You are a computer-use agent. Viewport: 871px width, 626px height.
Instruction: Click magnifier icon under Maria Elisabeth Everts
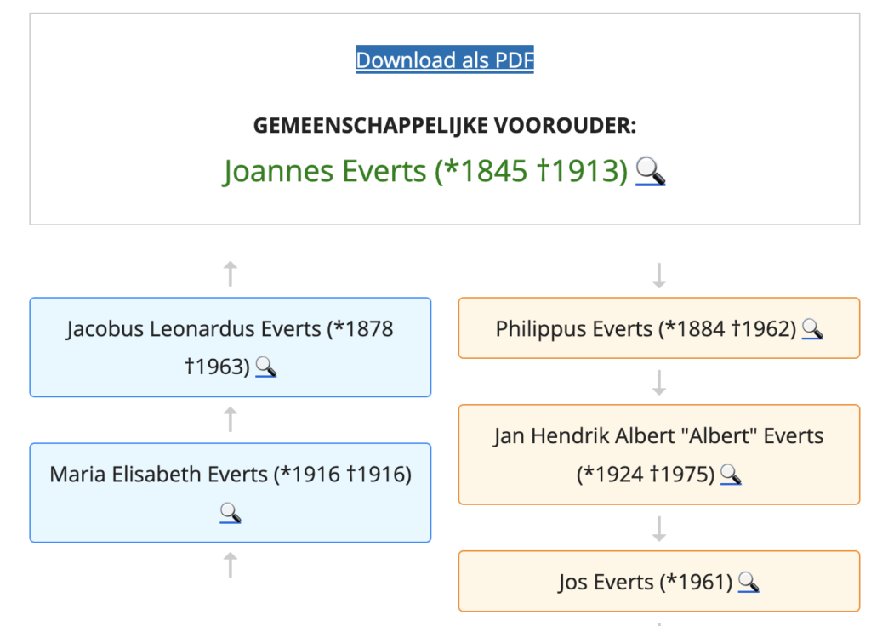(231, 512)
